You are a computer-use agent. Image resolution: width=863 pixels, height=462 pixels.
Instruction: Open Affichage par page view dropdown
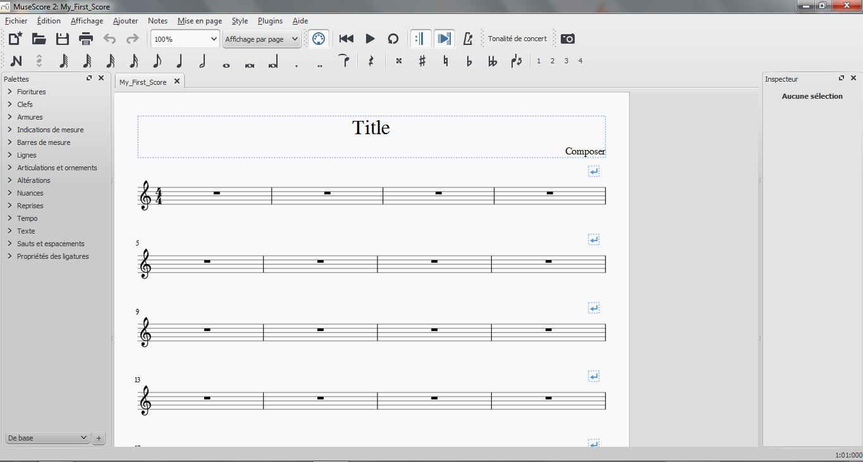tap(262, 39)
